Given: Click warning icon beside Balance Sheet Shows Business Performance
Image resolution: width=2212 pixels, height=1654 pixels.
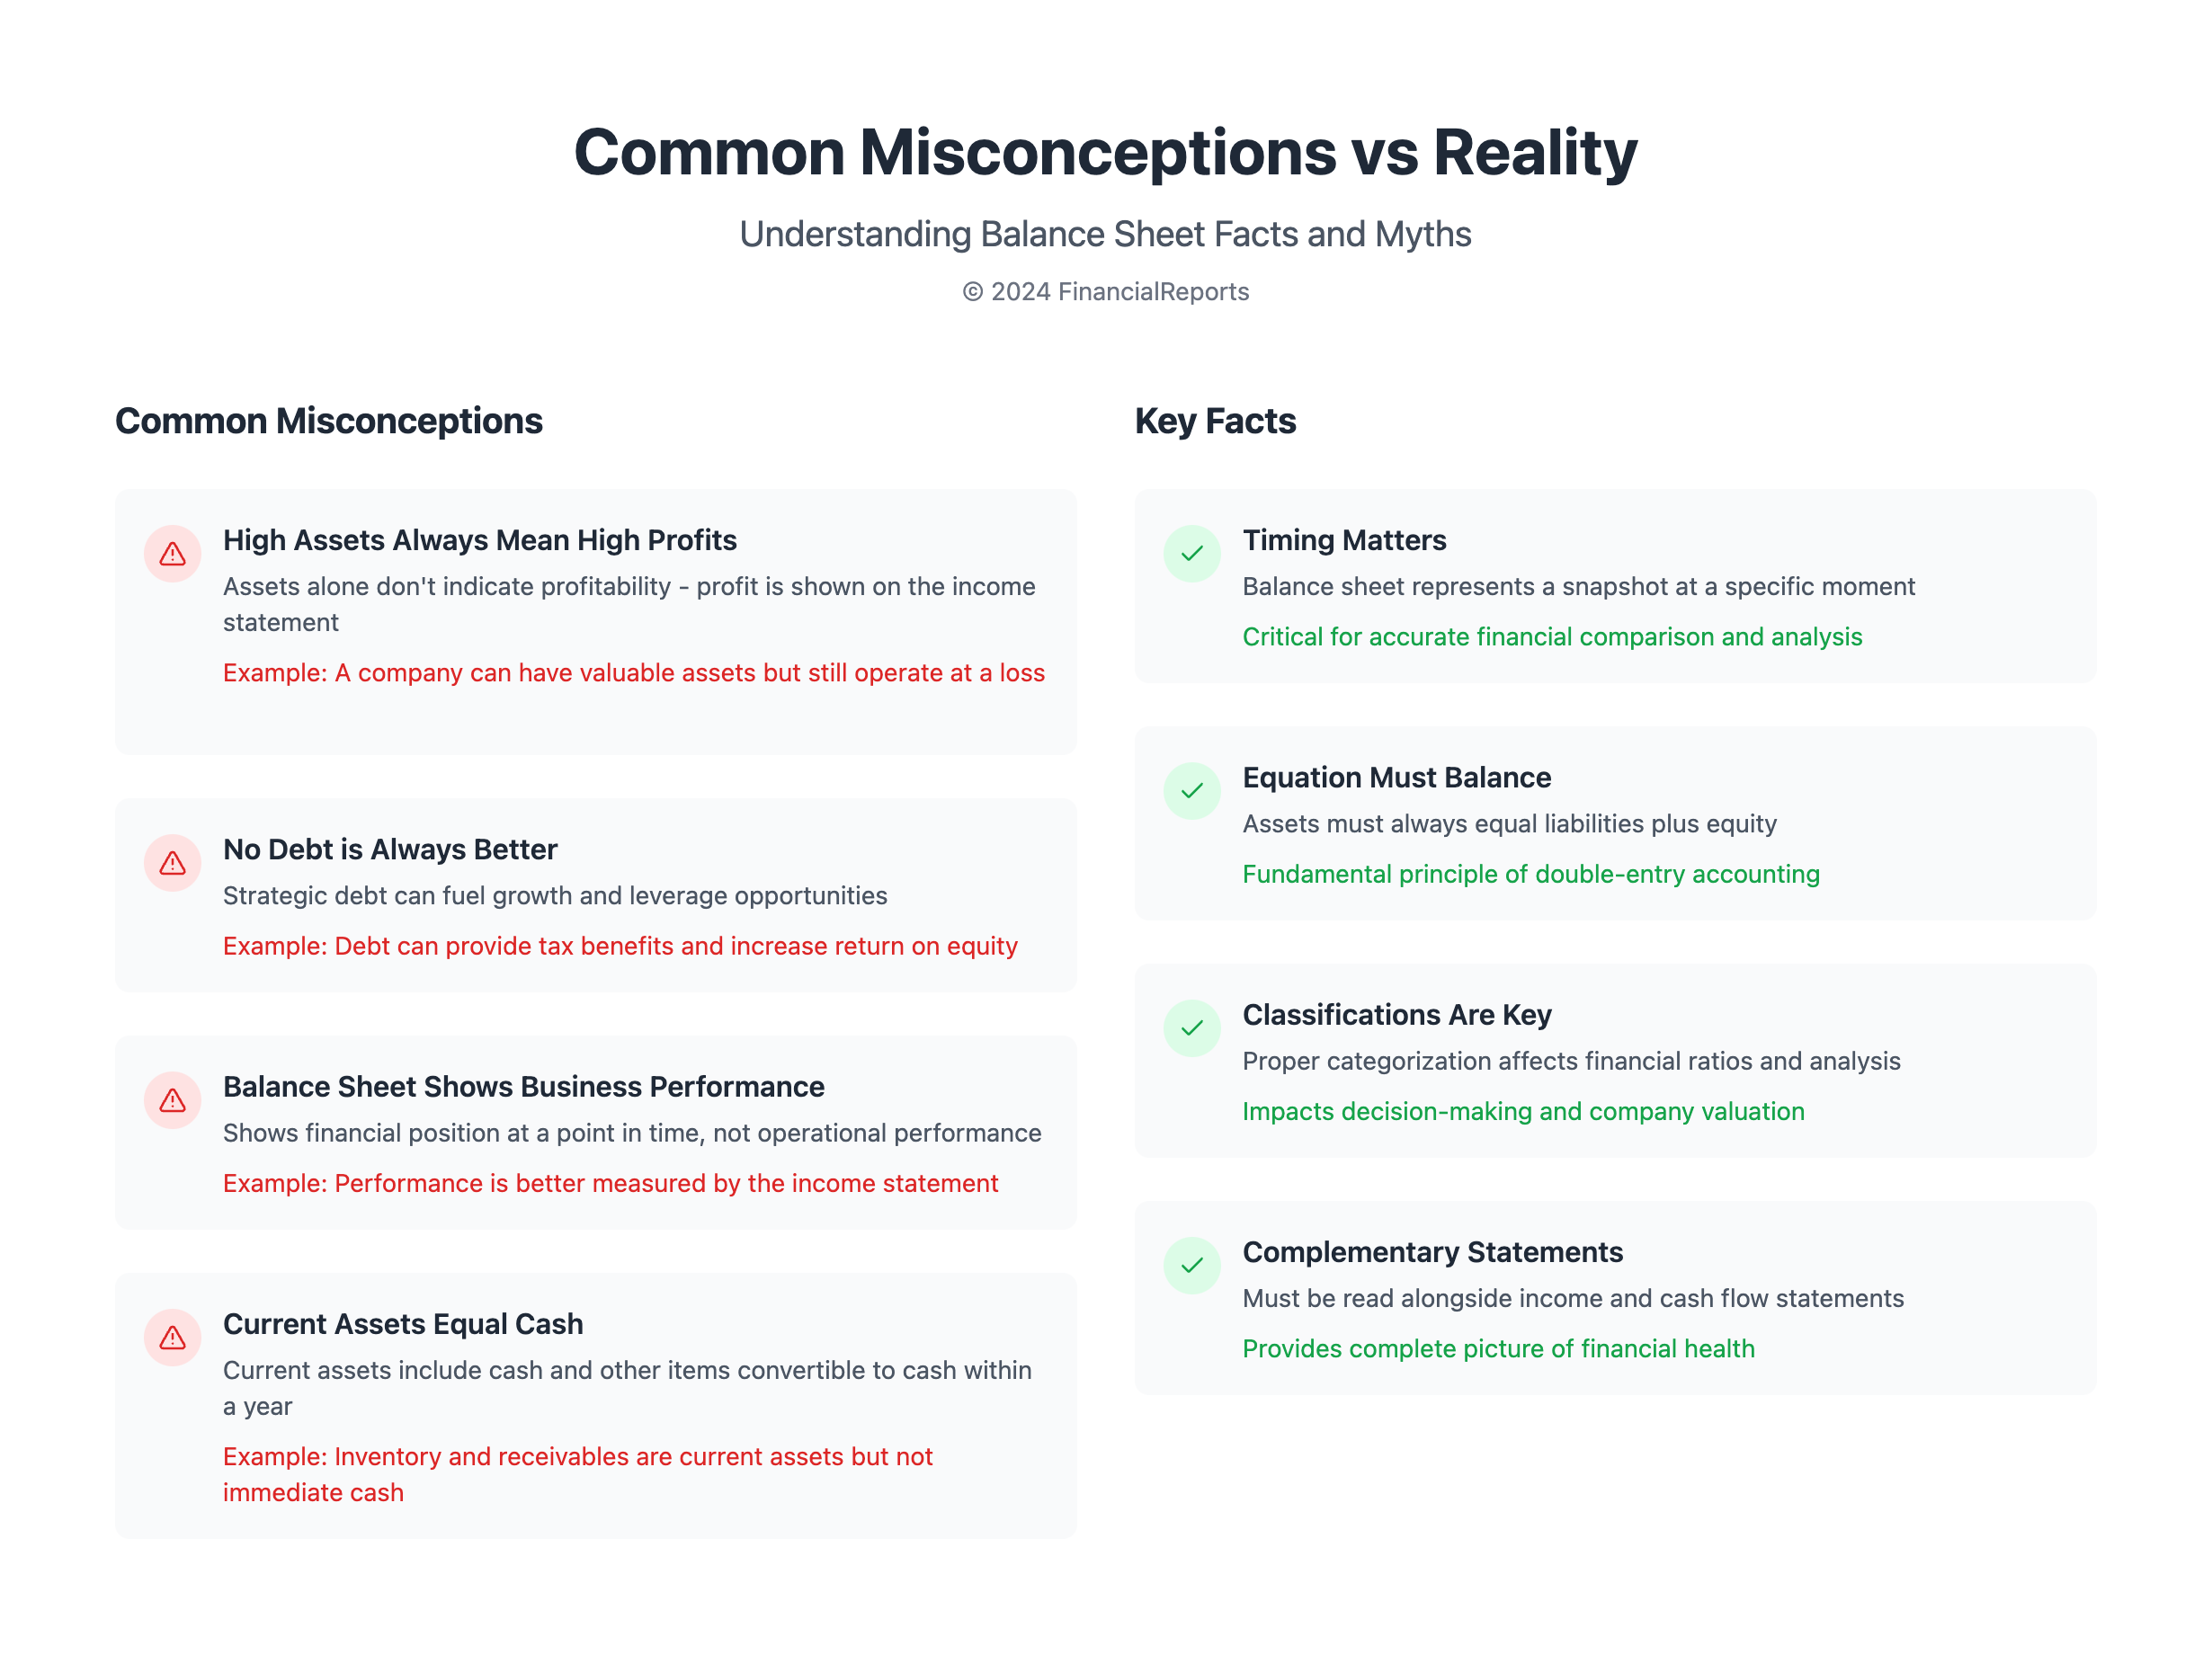Looking at the screenshot, I should point(172,1100).
